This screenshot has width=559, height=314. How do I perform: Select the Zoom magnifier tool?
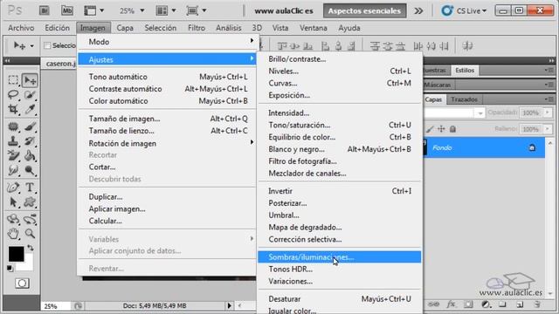point(30,234)
